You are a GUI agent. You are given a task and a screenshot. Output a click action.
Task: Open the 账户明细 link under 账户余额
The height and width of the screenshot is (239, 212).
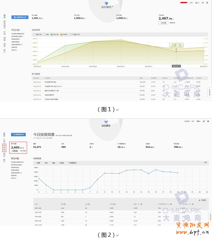(23, 151)
